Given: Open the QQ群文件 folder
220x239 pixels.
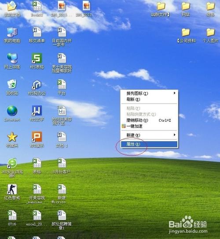Looking at the screenshot, I should 161,7.
